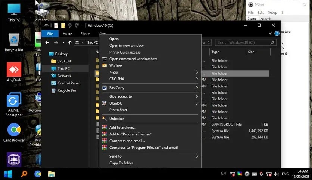Open the Home ribbon tab
Viewport: 312px width, 180px height.
click(x=67, y=34)
